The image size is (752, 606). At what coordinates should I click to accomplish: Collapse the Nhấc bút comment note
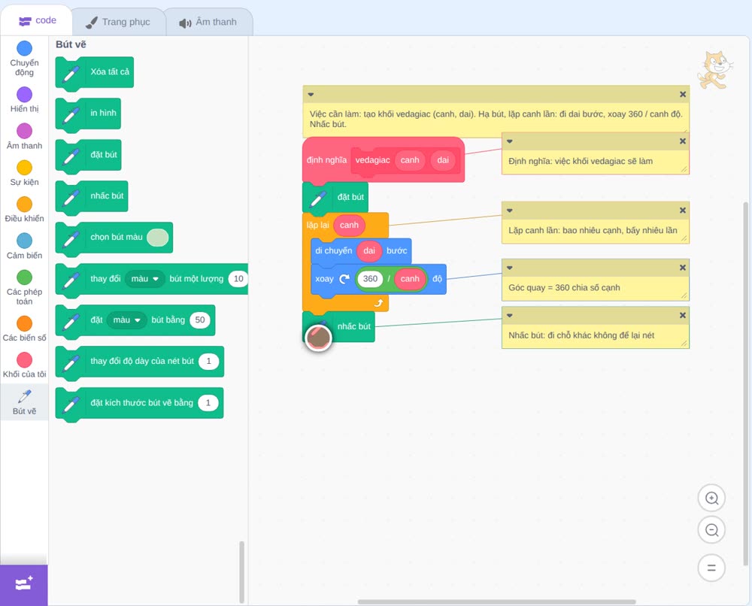[510, 316]
